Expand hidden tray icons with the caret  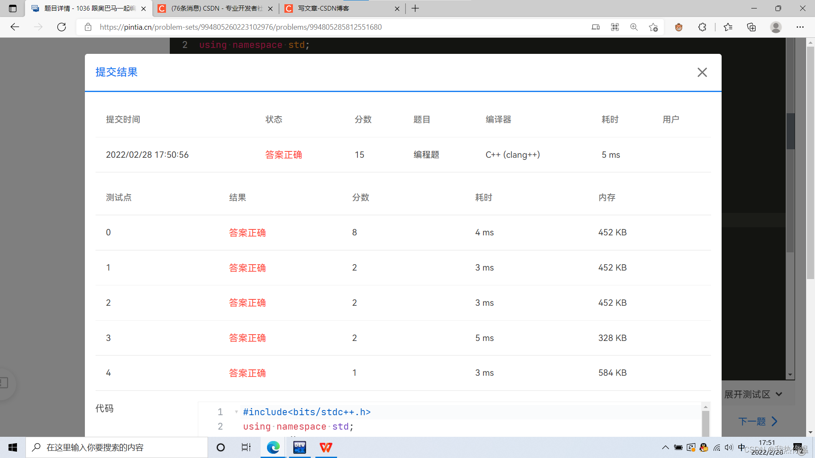[666, 447]
